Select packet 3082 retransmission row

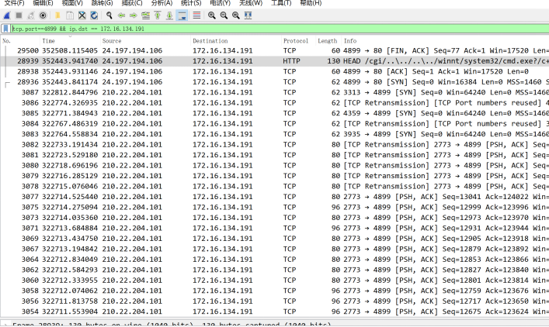click(x=275, y=145)
